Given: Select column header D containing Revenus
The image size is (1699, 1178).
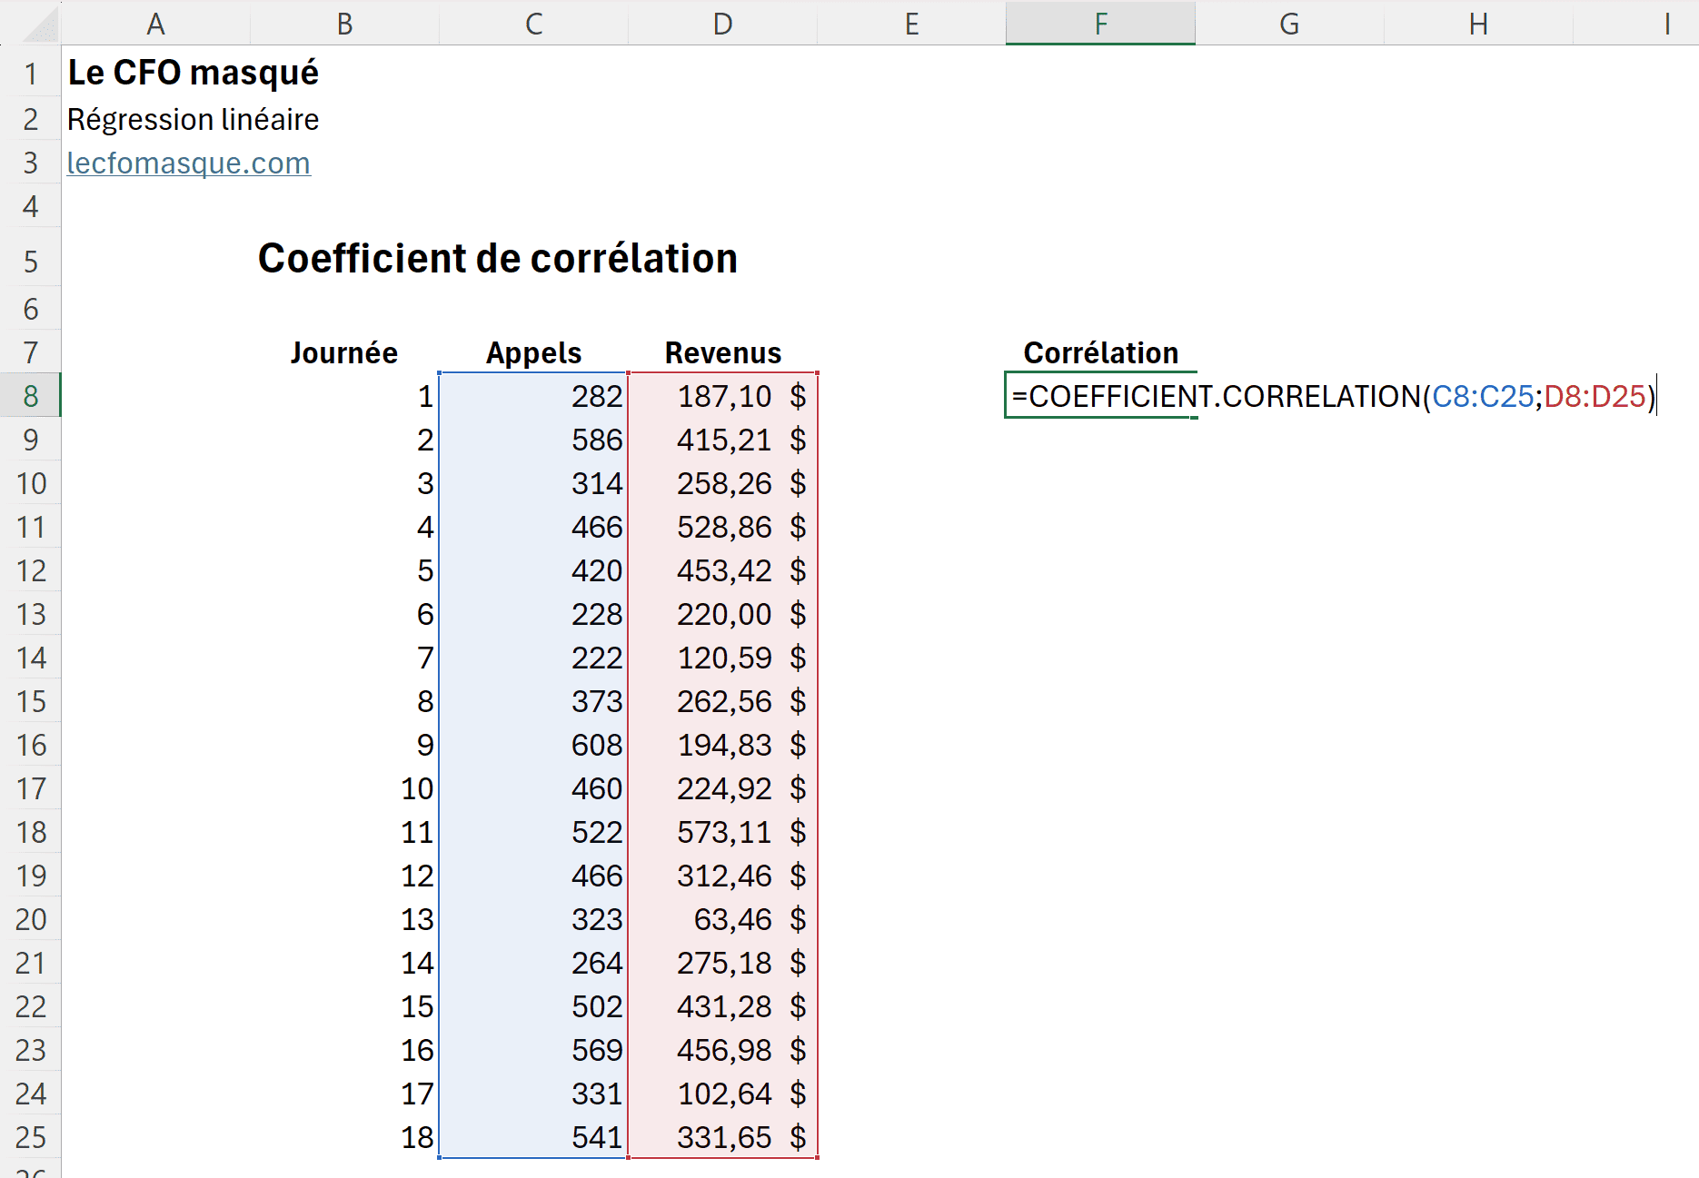Looking at the screenshot, I should tap(722, 24).
